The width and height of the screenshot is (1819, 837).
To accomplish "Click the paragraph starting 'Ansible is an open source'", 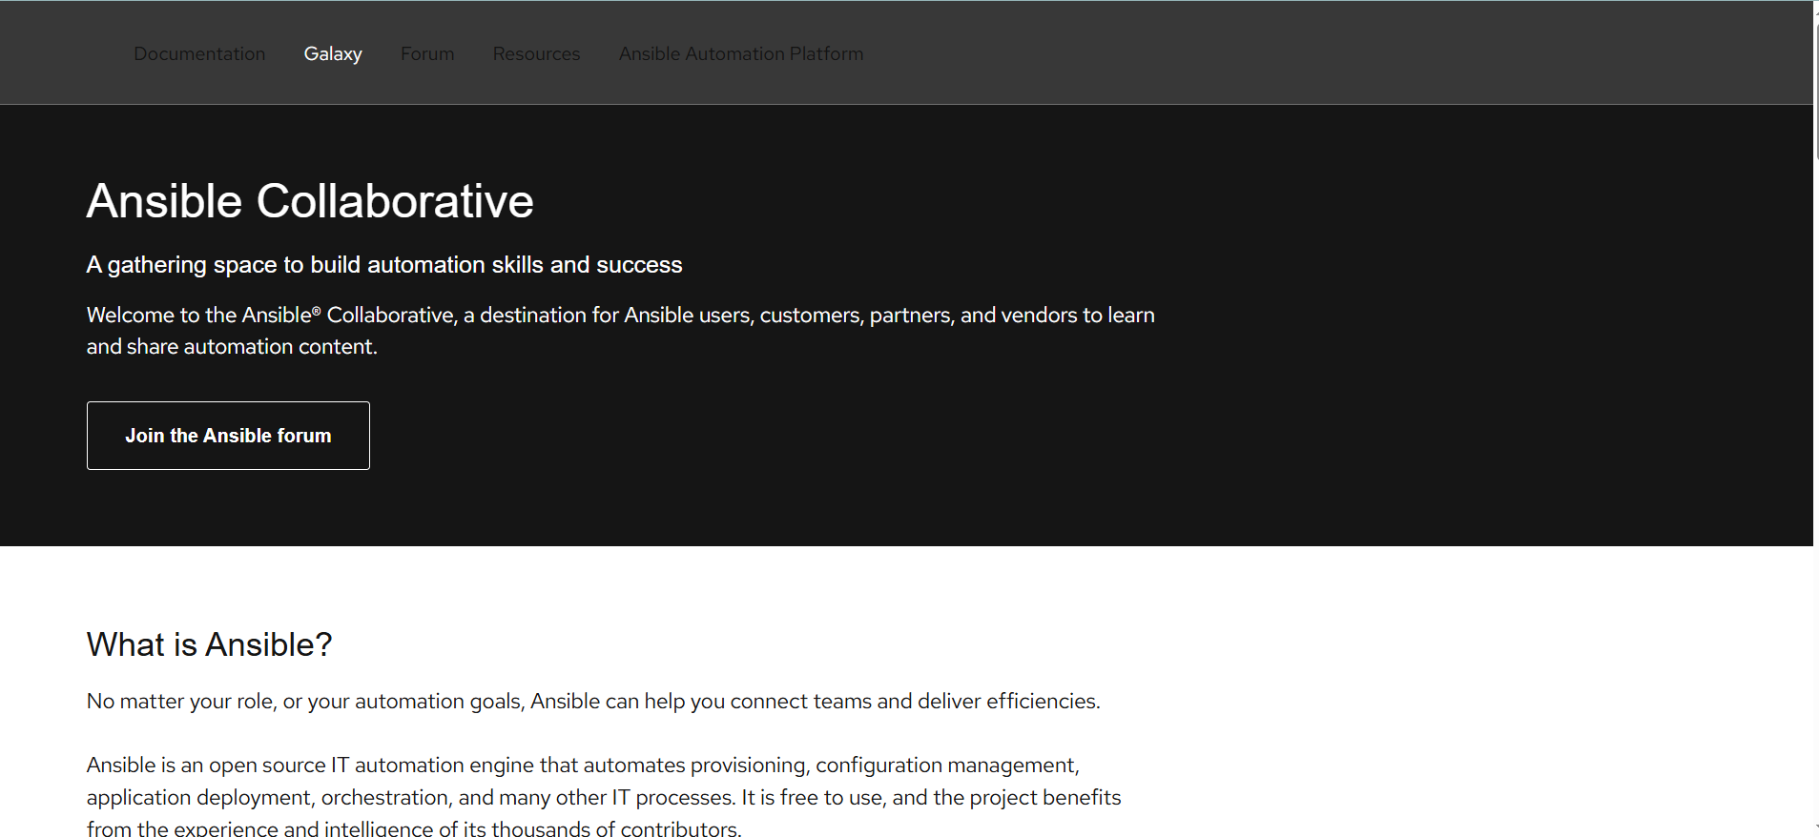I will coord(604,796).
